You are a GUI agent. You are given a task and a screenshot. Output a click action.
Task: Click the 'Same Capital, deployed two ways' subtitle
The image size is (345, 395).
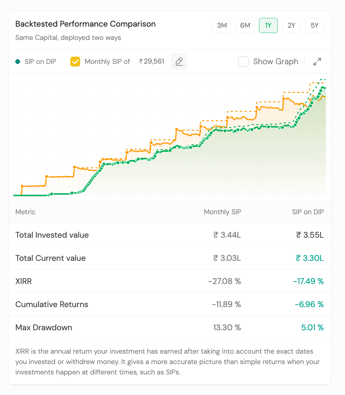[x=68, y=38]
